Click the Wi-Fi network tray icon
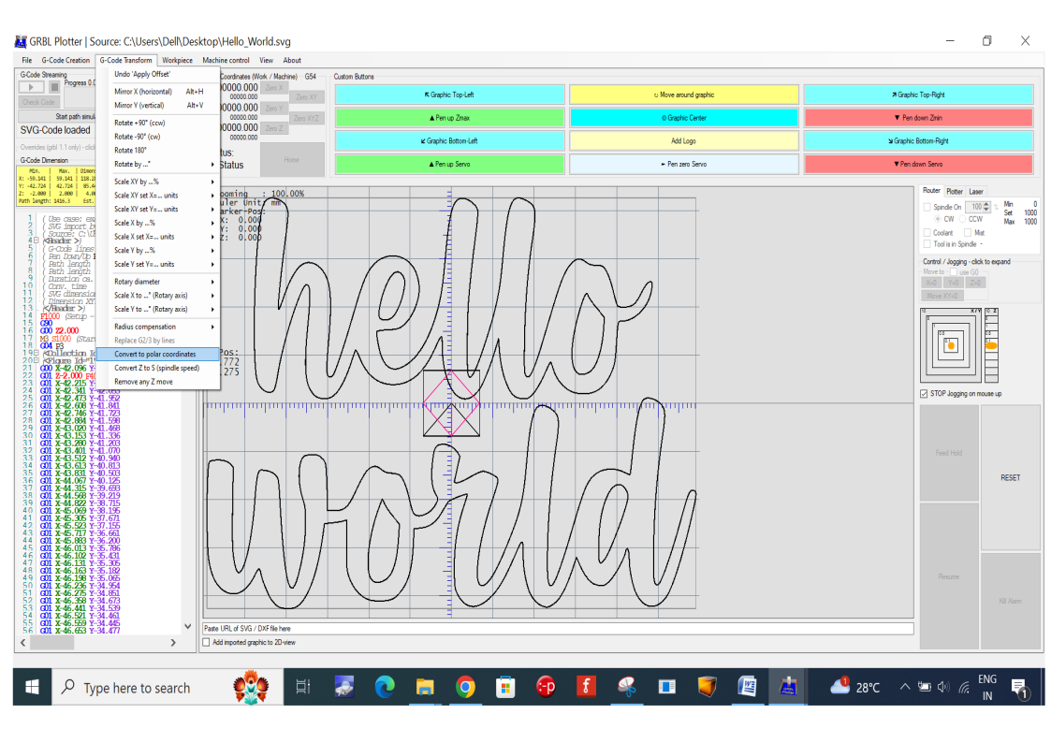 tap(964, 687)
